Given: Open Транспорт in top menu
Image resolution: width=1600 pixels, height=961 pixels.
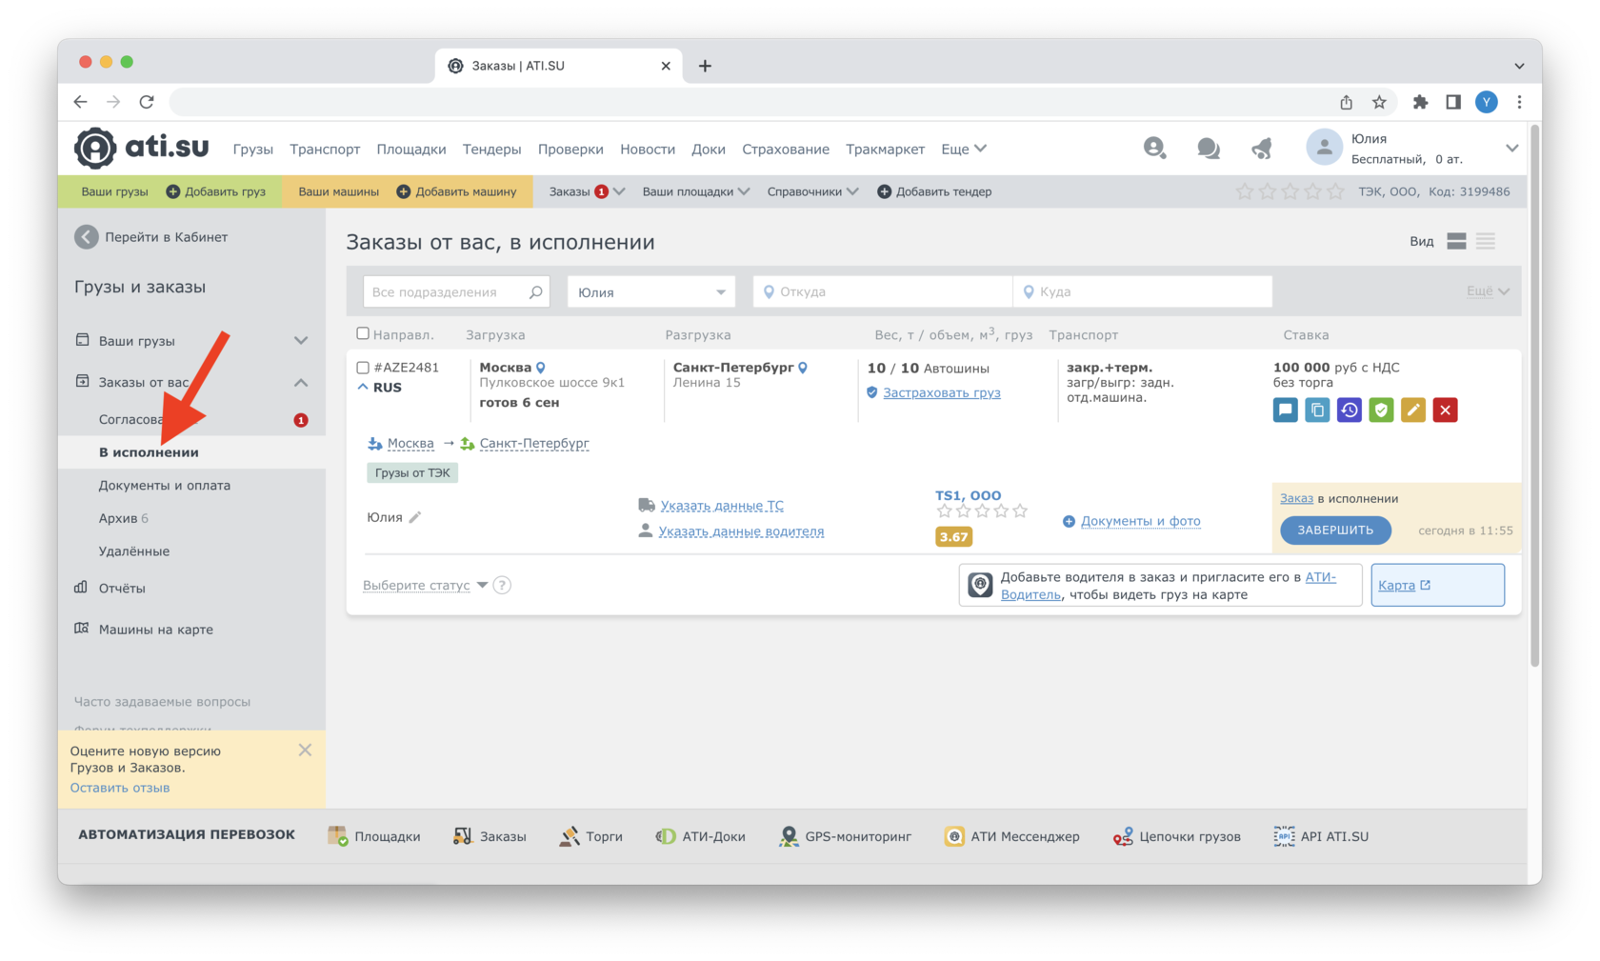Looking at the screenshot, I should [325, 149].
